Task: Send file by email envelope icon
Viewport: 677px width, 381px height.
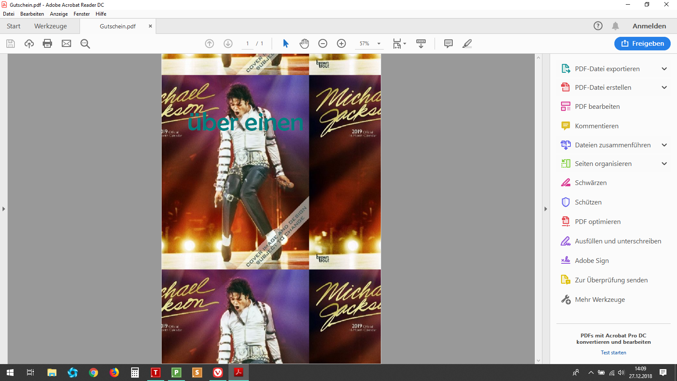Action: [x=66, y=44]
